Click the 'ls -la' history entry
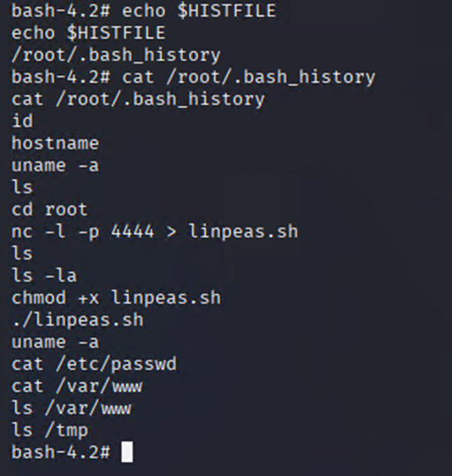 pos(44,276)
